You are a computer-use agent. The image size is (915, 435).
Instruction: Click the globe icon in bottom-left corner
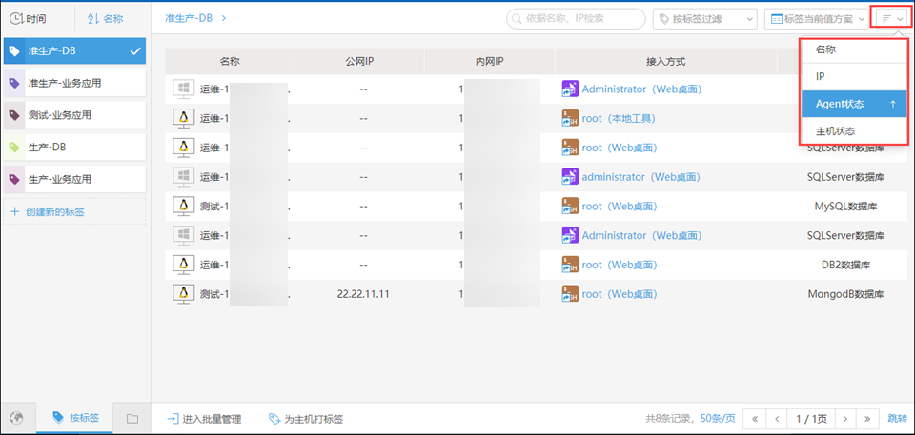click(x=16, y=418)
